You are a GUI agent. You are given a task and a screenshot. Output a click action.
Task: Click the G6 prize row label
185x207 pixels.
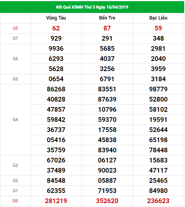(15, 59)
